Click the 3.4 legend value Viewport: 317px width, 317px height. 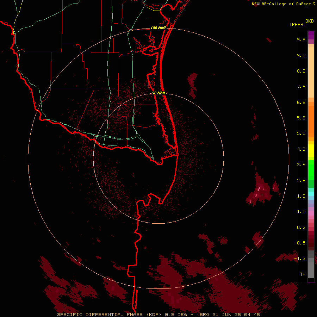click(x=301, y=165)
